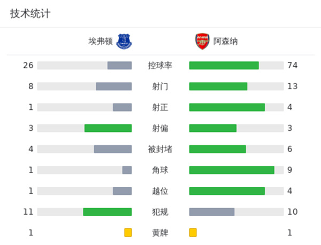Click the 射门 stat label
Screen dimensions: 321x245
tap(160, 86)
